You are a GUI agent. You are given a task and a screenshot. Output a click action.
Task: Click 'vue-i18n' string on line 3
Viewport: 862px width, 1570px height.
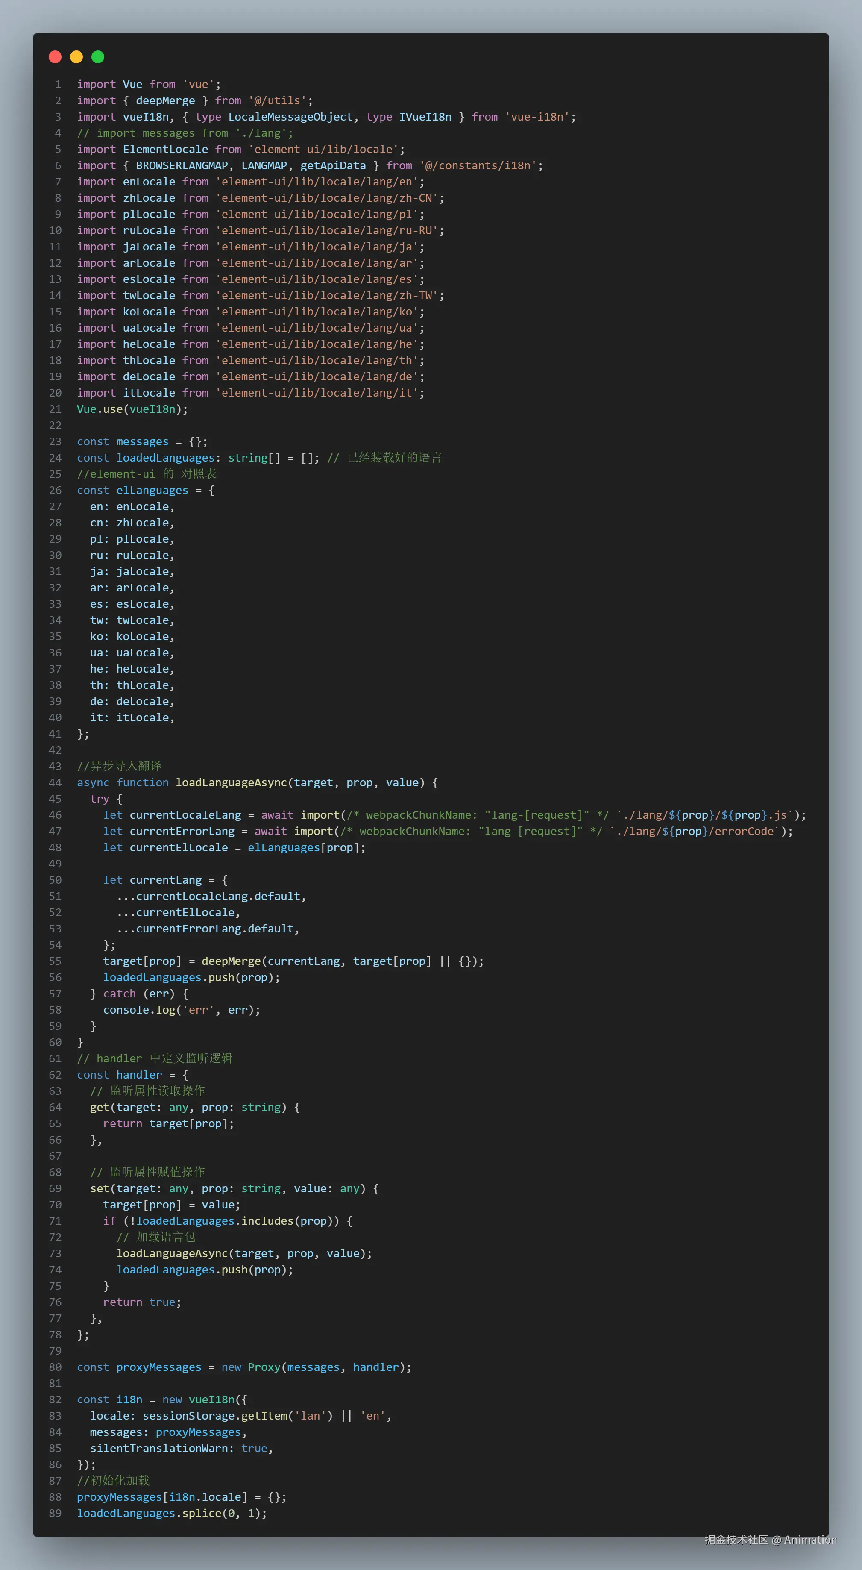(537, 116)
